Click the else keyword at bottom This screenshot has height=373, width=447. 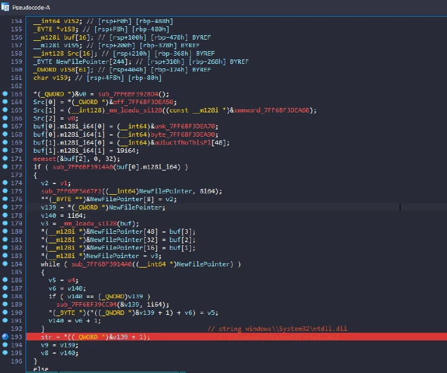click(x=41, y=369)
